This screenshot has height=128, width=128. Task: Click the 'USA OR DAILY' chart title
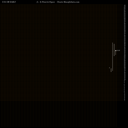[9, 2]
